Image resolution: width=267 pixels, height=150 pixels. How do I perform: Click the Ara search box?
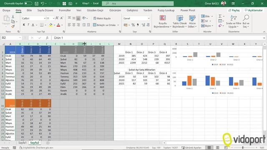138,3
